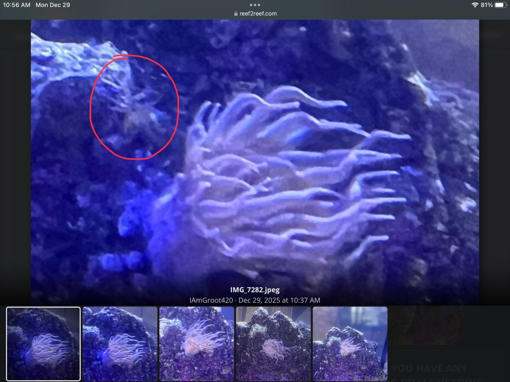
Task: Tap the Wi-Fi status icon
Action: click(475, 5)
